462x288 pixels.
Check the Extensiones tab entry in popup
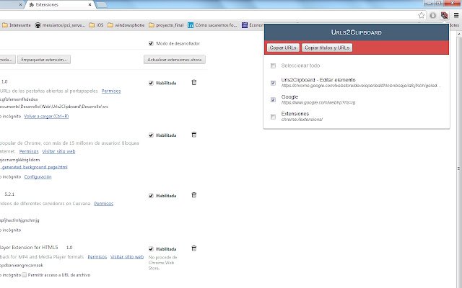pyautogui.click(x=273, y=117)
